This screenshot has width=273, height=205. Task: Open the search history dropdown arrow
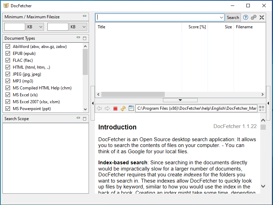[221, 17]
